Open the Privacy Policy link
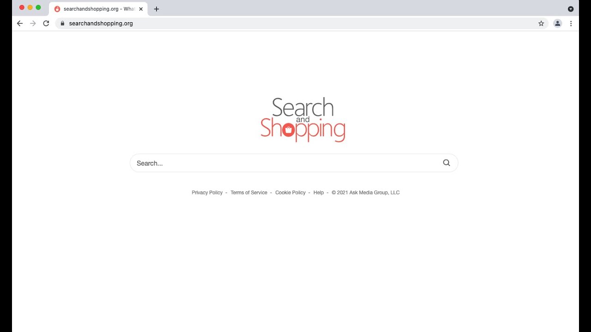591x332 pixels. click(x=207, y=193)
